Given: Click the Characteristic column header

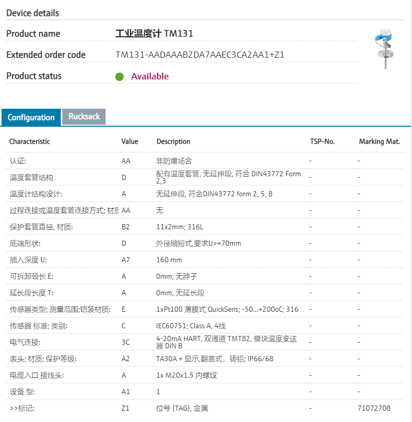Looking at the screenshot, I should (x=29, y=142).
